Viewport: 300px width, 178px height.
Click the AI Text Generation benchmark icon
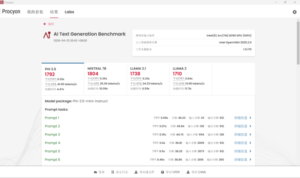click(x=47, y=36)
